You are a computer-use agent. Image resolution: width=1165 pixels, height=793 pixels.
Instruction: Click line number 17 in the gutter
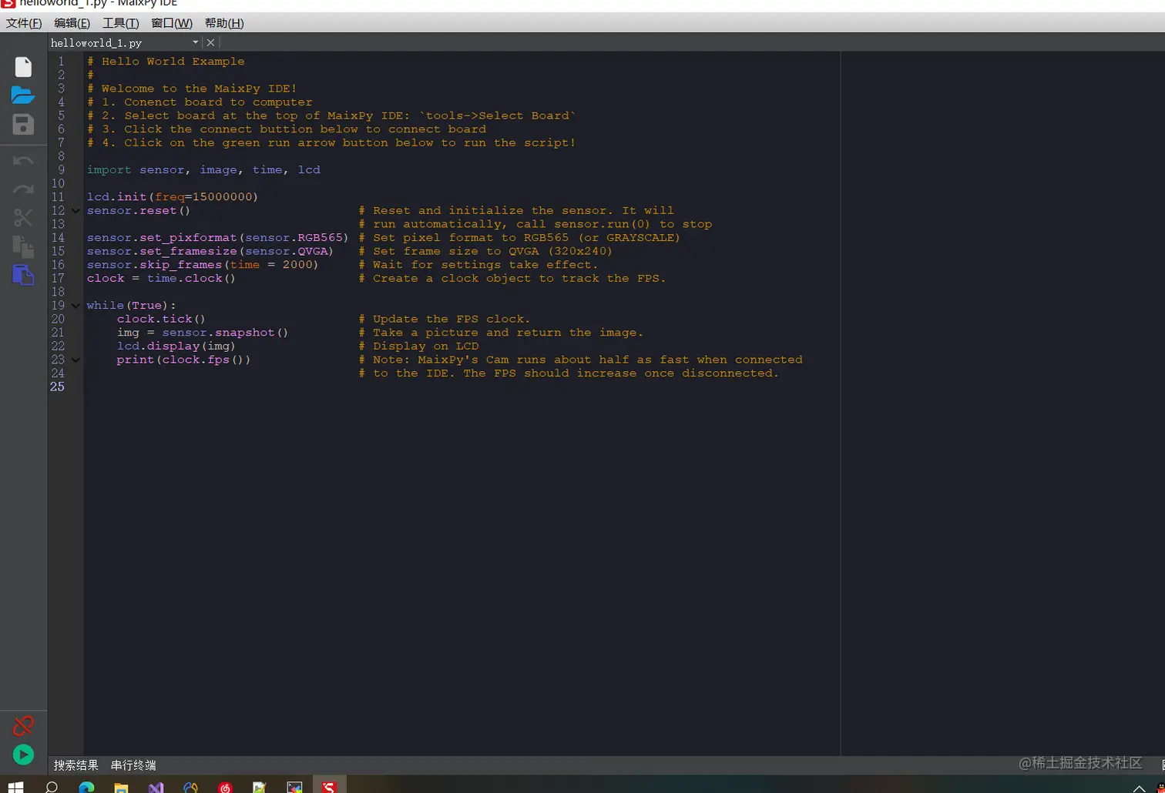point(58,279)
